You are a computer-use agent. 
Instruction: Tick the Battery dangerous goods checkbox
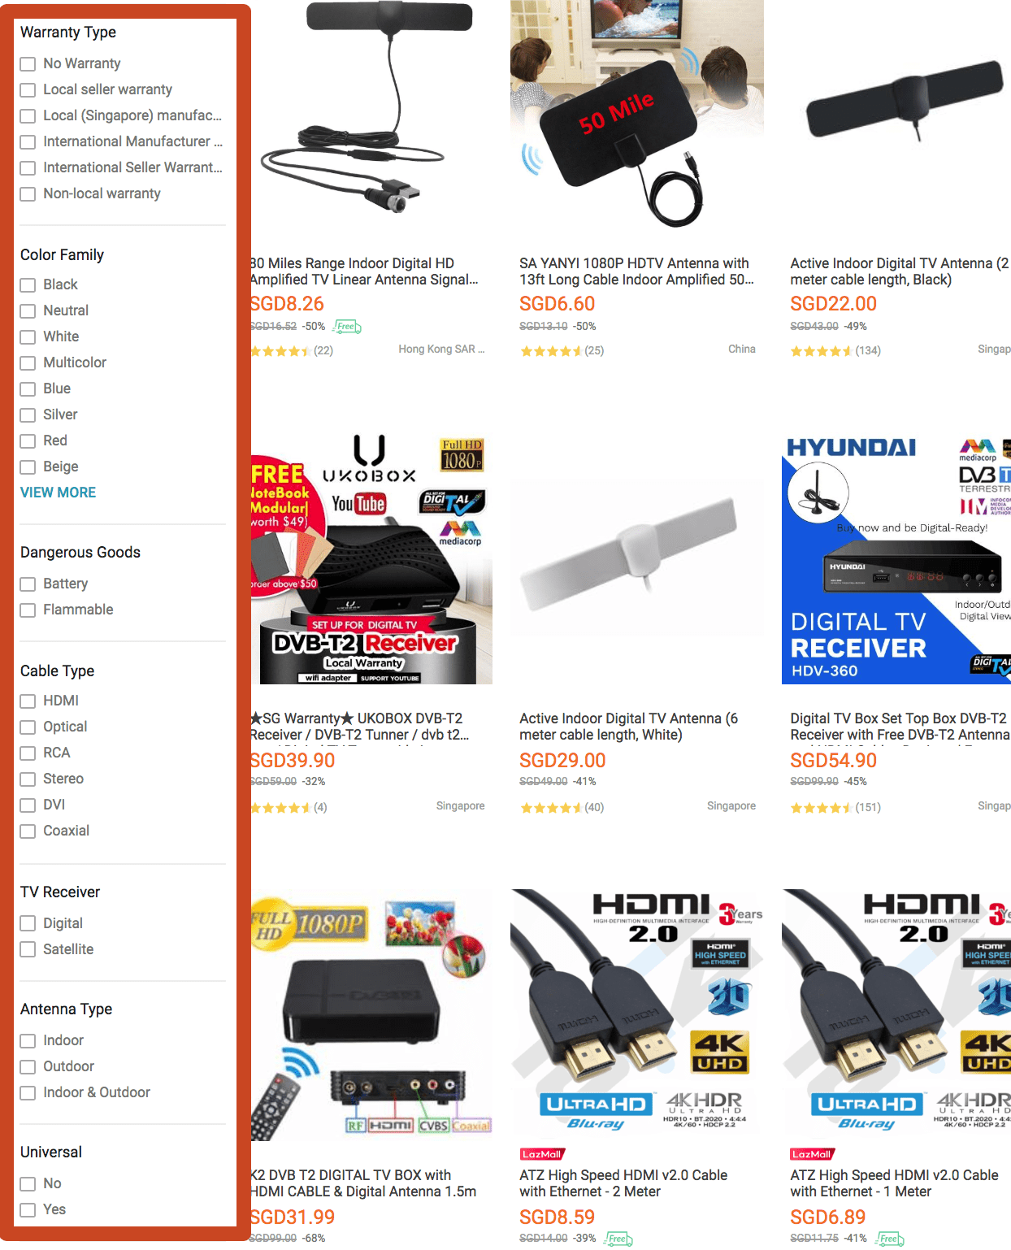(x=28, y=584)
